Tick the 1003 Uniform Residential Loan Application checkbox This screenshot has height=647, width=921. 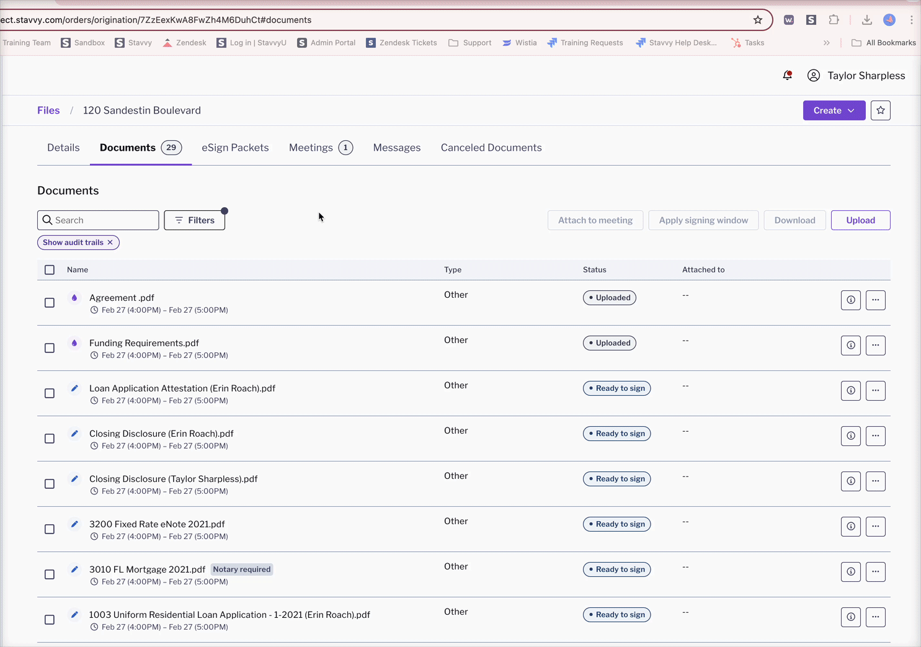pyautogui.click(x=50, y=620)
